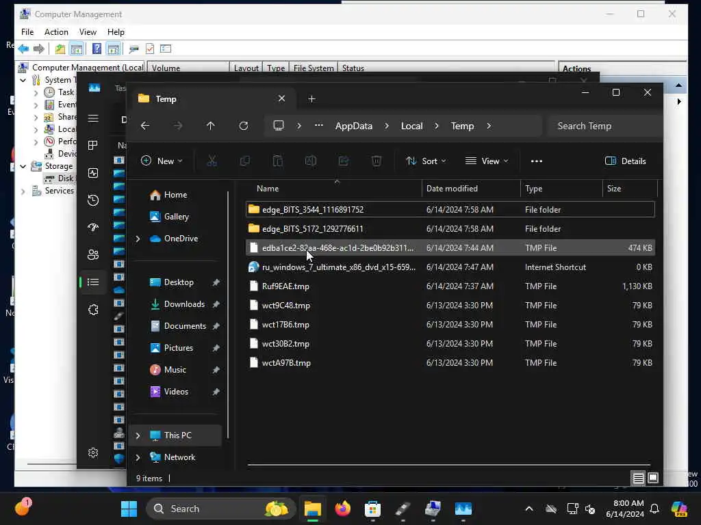
Task: Click the Windows Start button on taskbar
Action: click(129, 509)
